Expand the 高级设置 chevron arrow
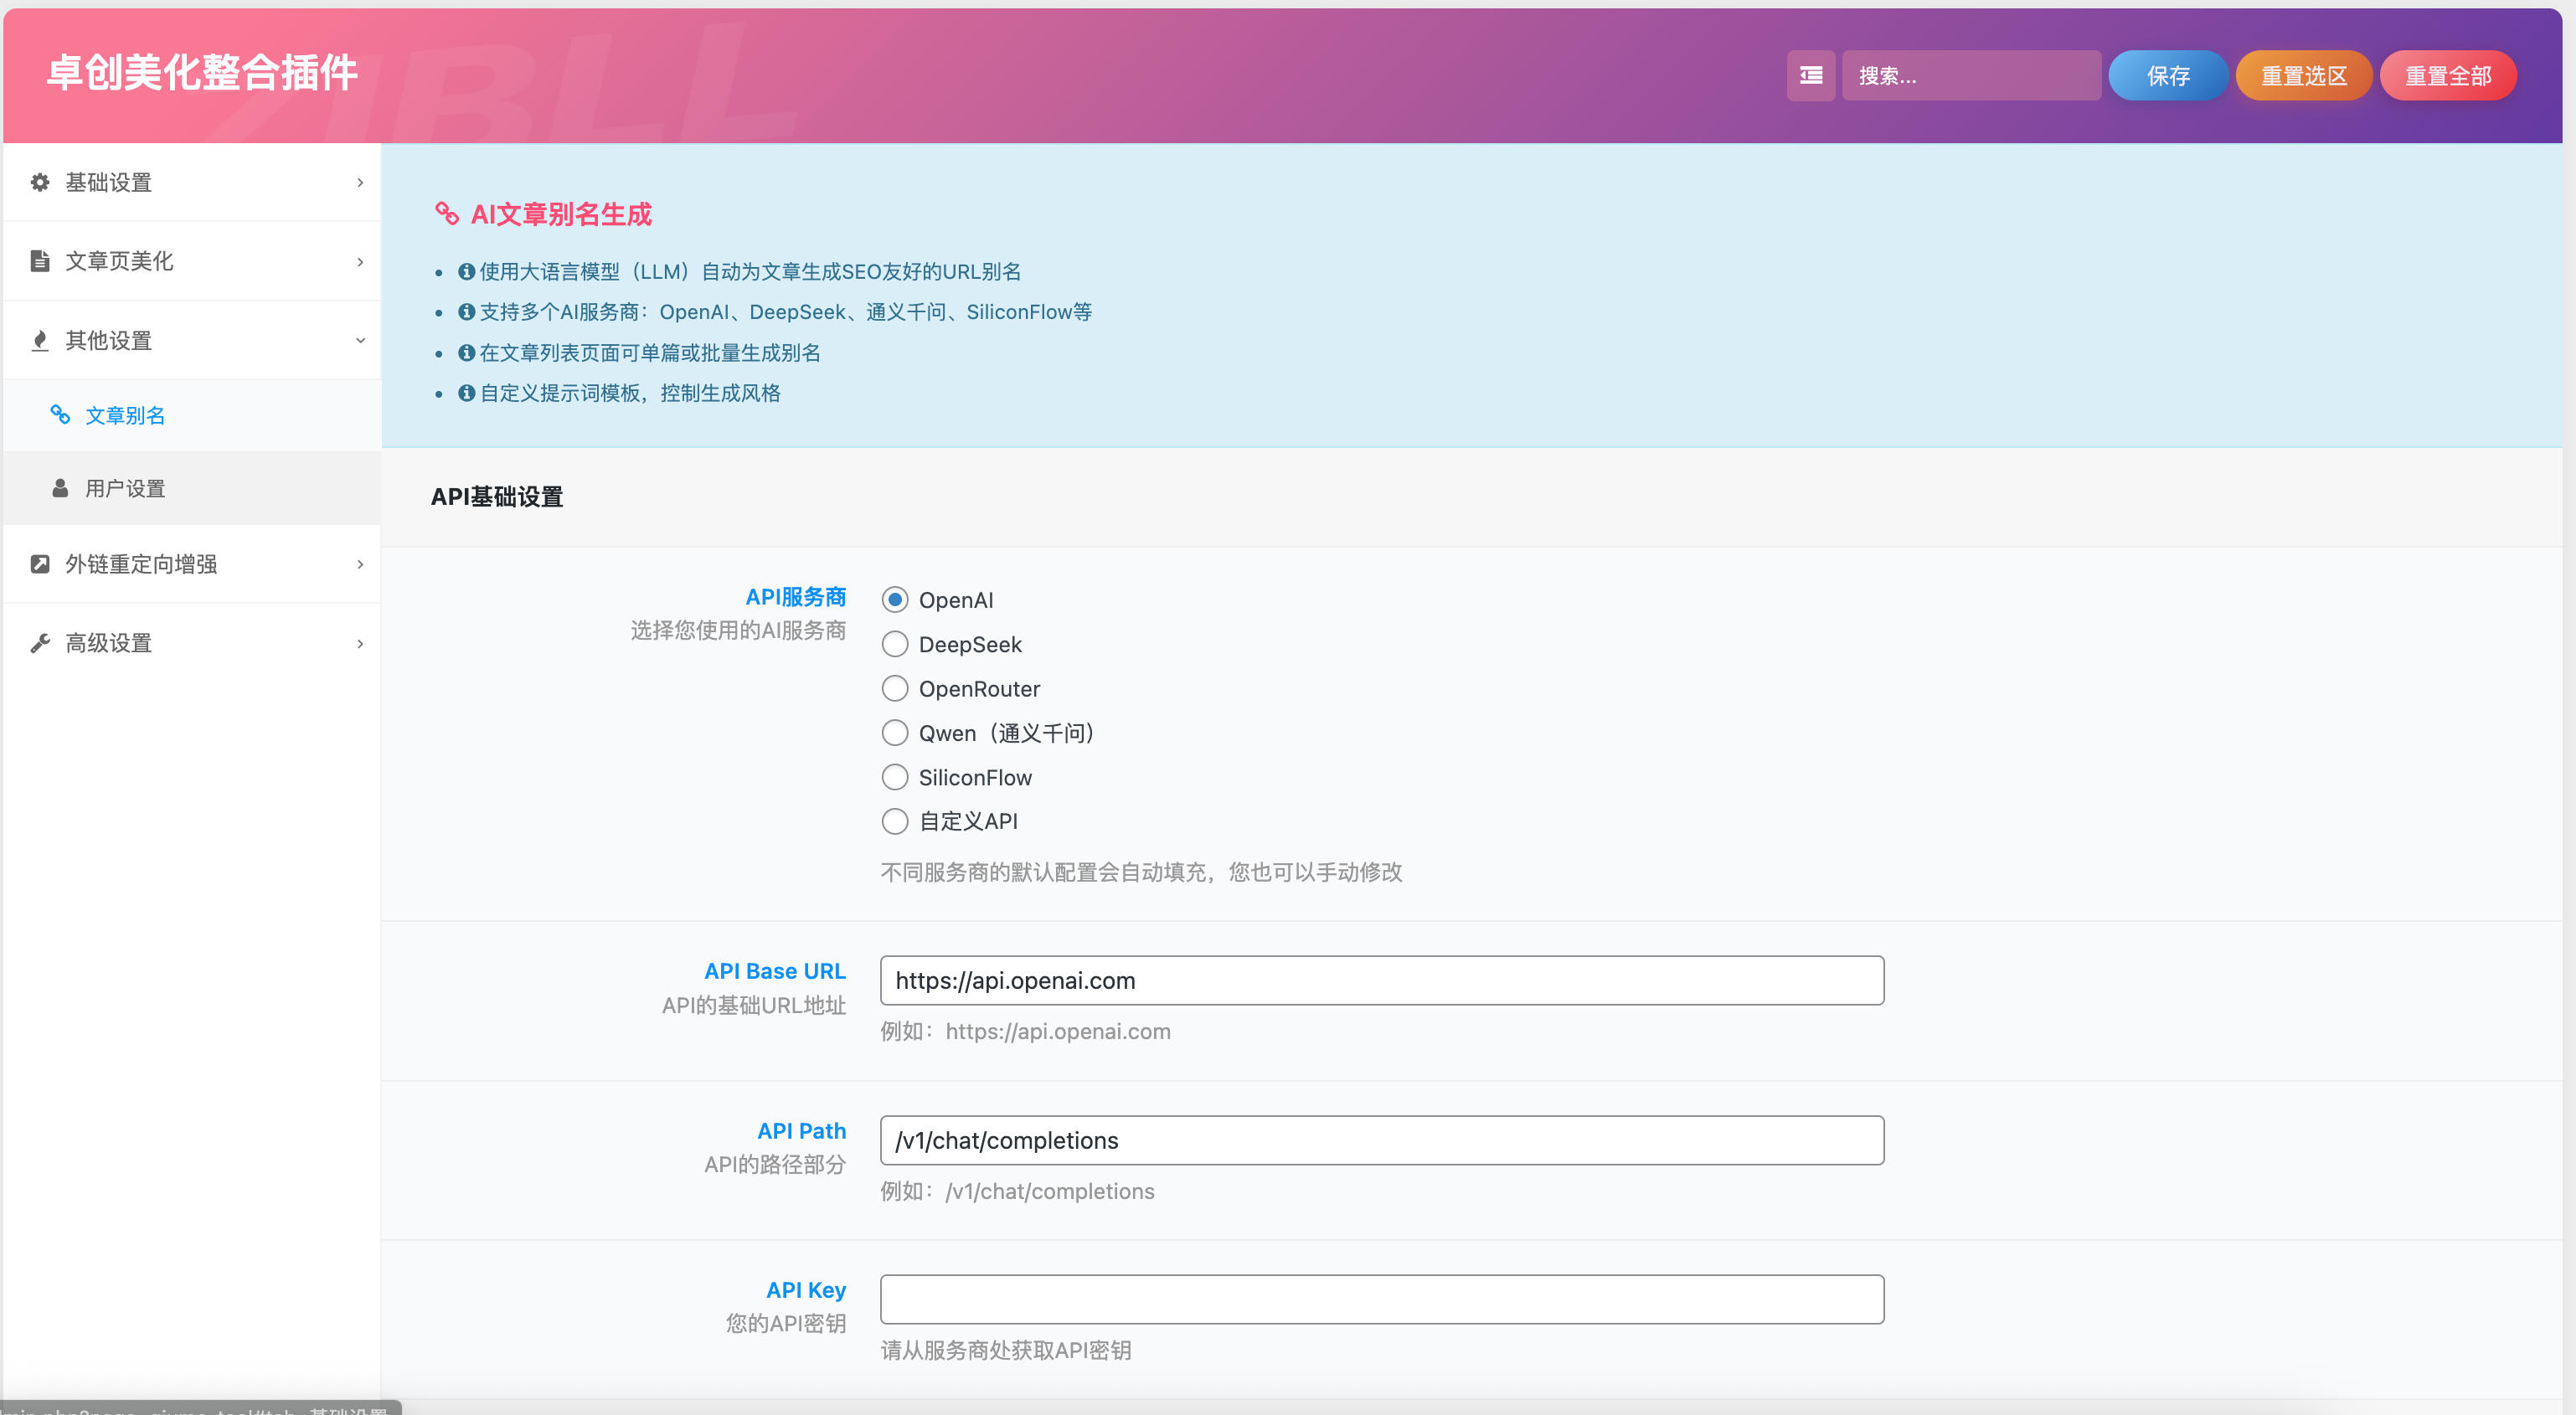 (x=360, y=643)
